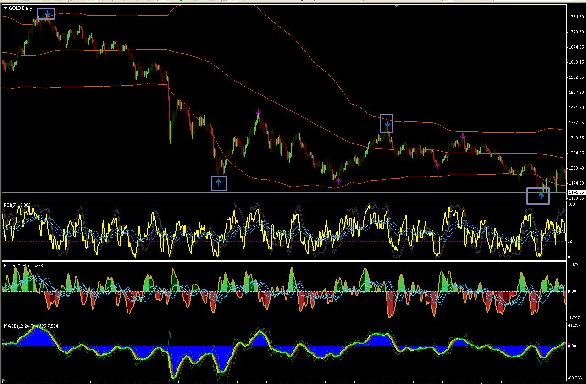Click the MACD scale value 41.297
Image resolution: width=586 pixels, height=384 pixels.
pyautogui.click(x=574, y=325)
